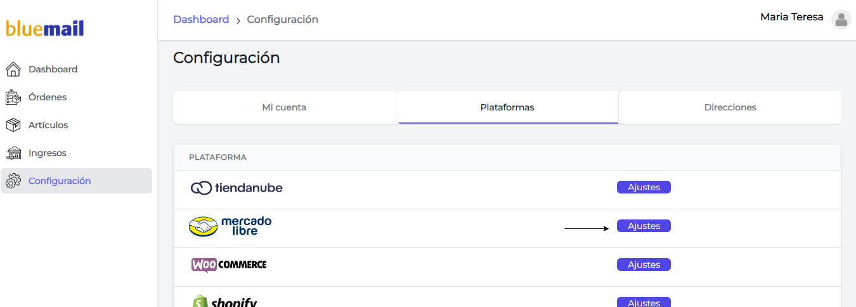The width and height of the screenshot is (856, 307).
Task: Click the mercado libre logo
Action: (x=230, y=226)
